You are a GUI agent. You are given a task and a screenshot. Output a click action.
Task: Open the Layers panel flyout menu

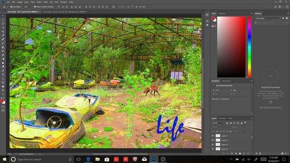click(251, 118)
